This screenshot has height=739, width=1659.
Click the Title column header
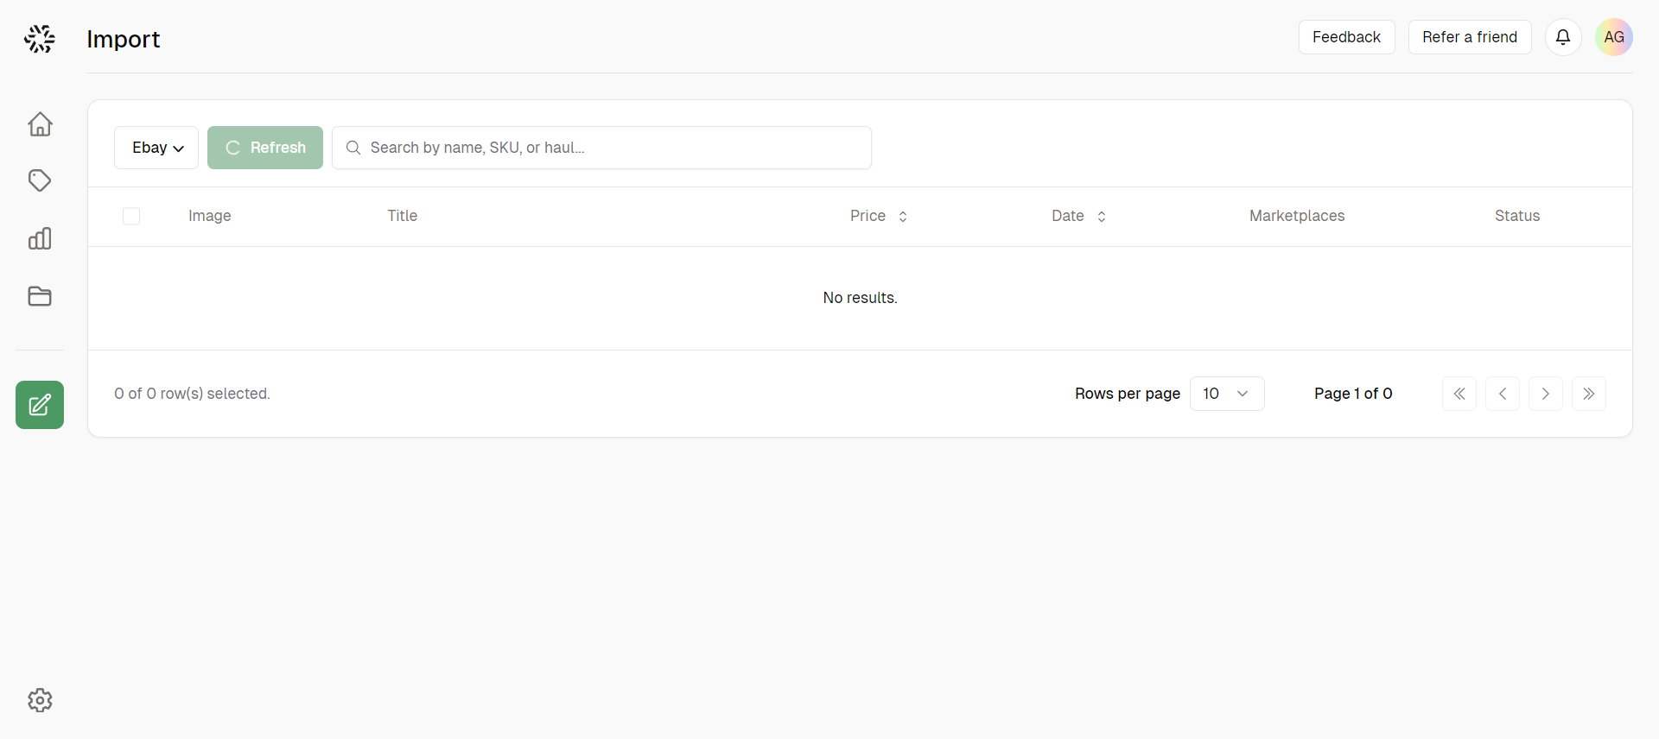pos(403,216)
